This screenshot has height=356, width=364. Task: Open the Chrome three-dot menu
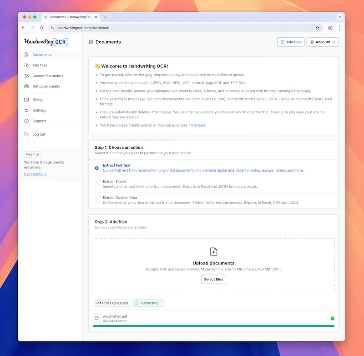(x=339, y=28)
